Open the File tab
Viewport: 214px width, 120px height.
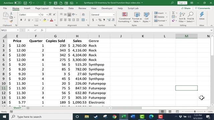point(5,8)
